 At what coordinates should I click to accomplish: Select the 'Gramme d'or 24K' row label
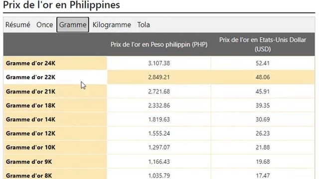pyautogui.click(x=30, y=63)
